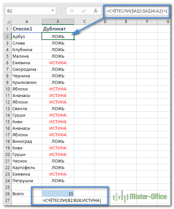
Task: Select ЛОЖЬ in row 24
Action: tap(58, 180)
